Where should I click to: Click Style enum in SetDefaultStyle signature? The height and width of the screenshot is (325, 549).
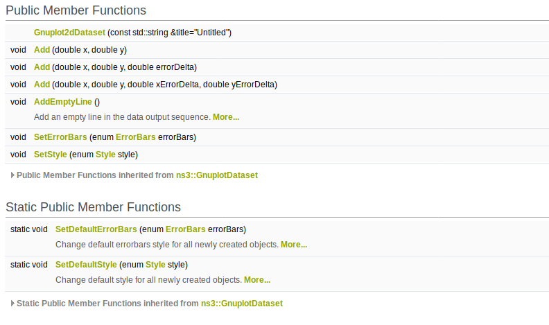click(x=155, y=265)
